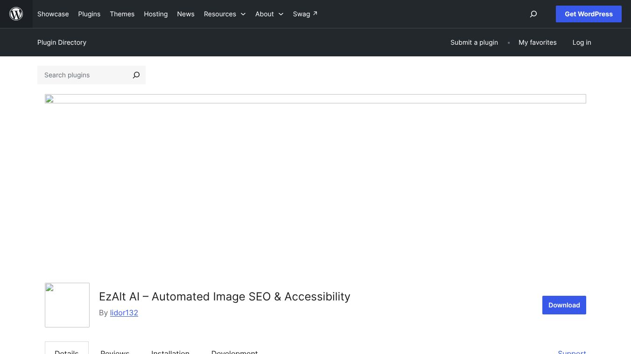Switch to the Details tab
The image size is (631, 354).
67,348
